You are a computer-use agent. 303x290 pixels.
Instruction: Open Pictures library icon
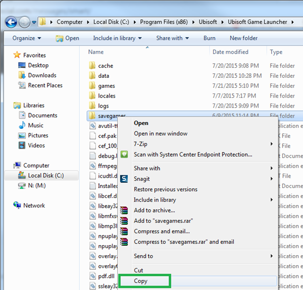coord(22,135)
